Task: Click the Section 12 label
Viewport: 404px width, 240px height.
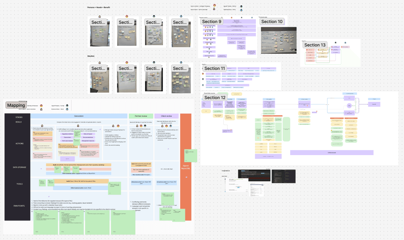Action: (x=215, y=98)
